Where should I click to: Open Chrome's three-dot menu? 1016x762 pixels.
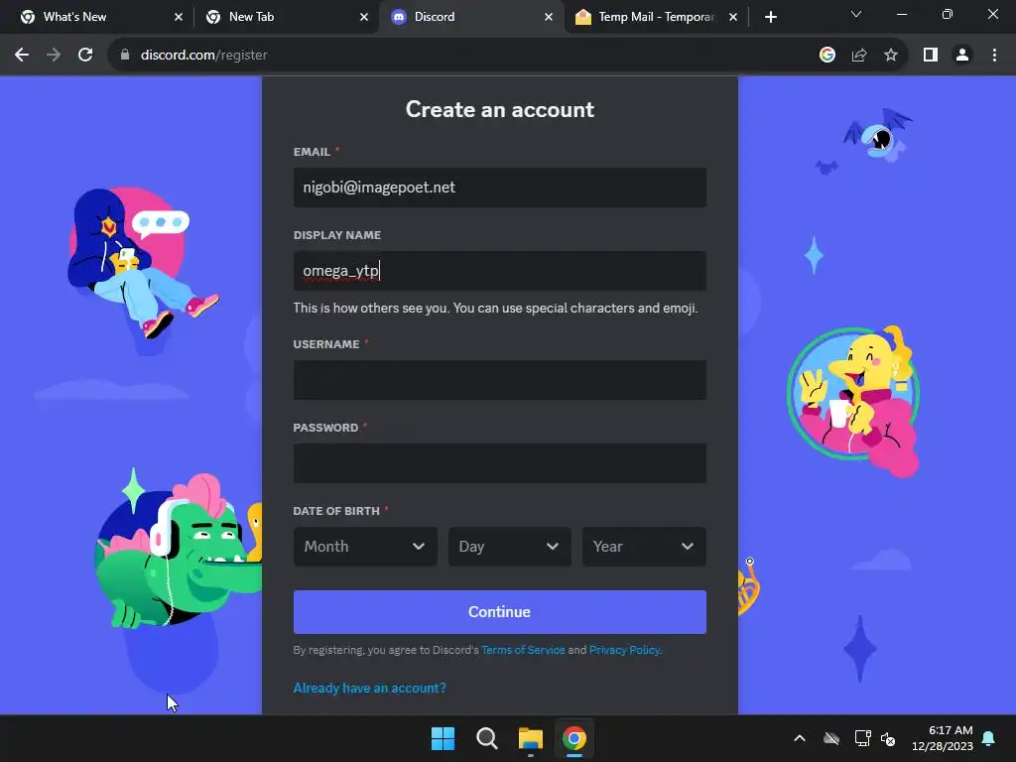tap(994, 56)
